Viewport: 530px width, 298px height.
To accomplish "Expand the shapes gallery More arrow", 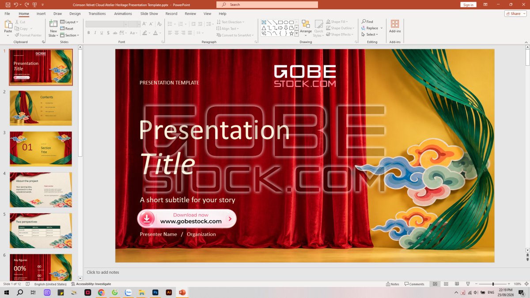I will coord(297,33).
